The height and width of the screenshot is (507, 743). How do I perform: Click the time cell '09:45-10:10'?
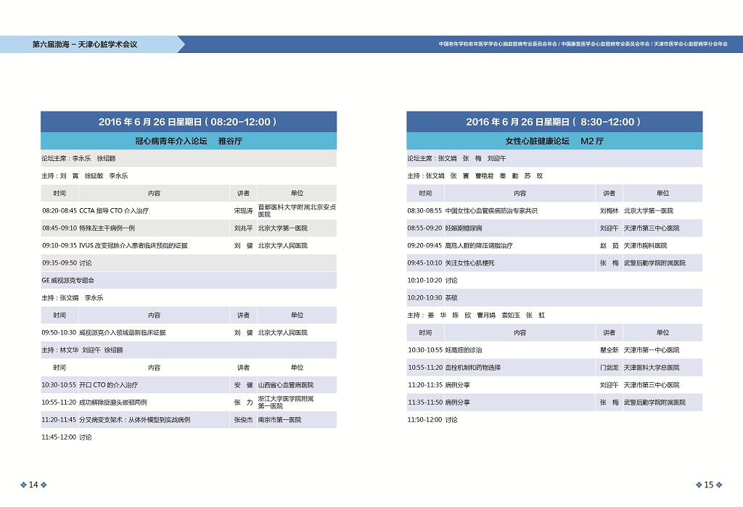(424, 263)
